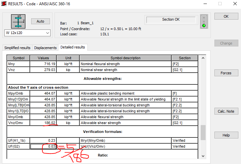Click the Mny[YD]/Om symbol cell

(18, 99)
